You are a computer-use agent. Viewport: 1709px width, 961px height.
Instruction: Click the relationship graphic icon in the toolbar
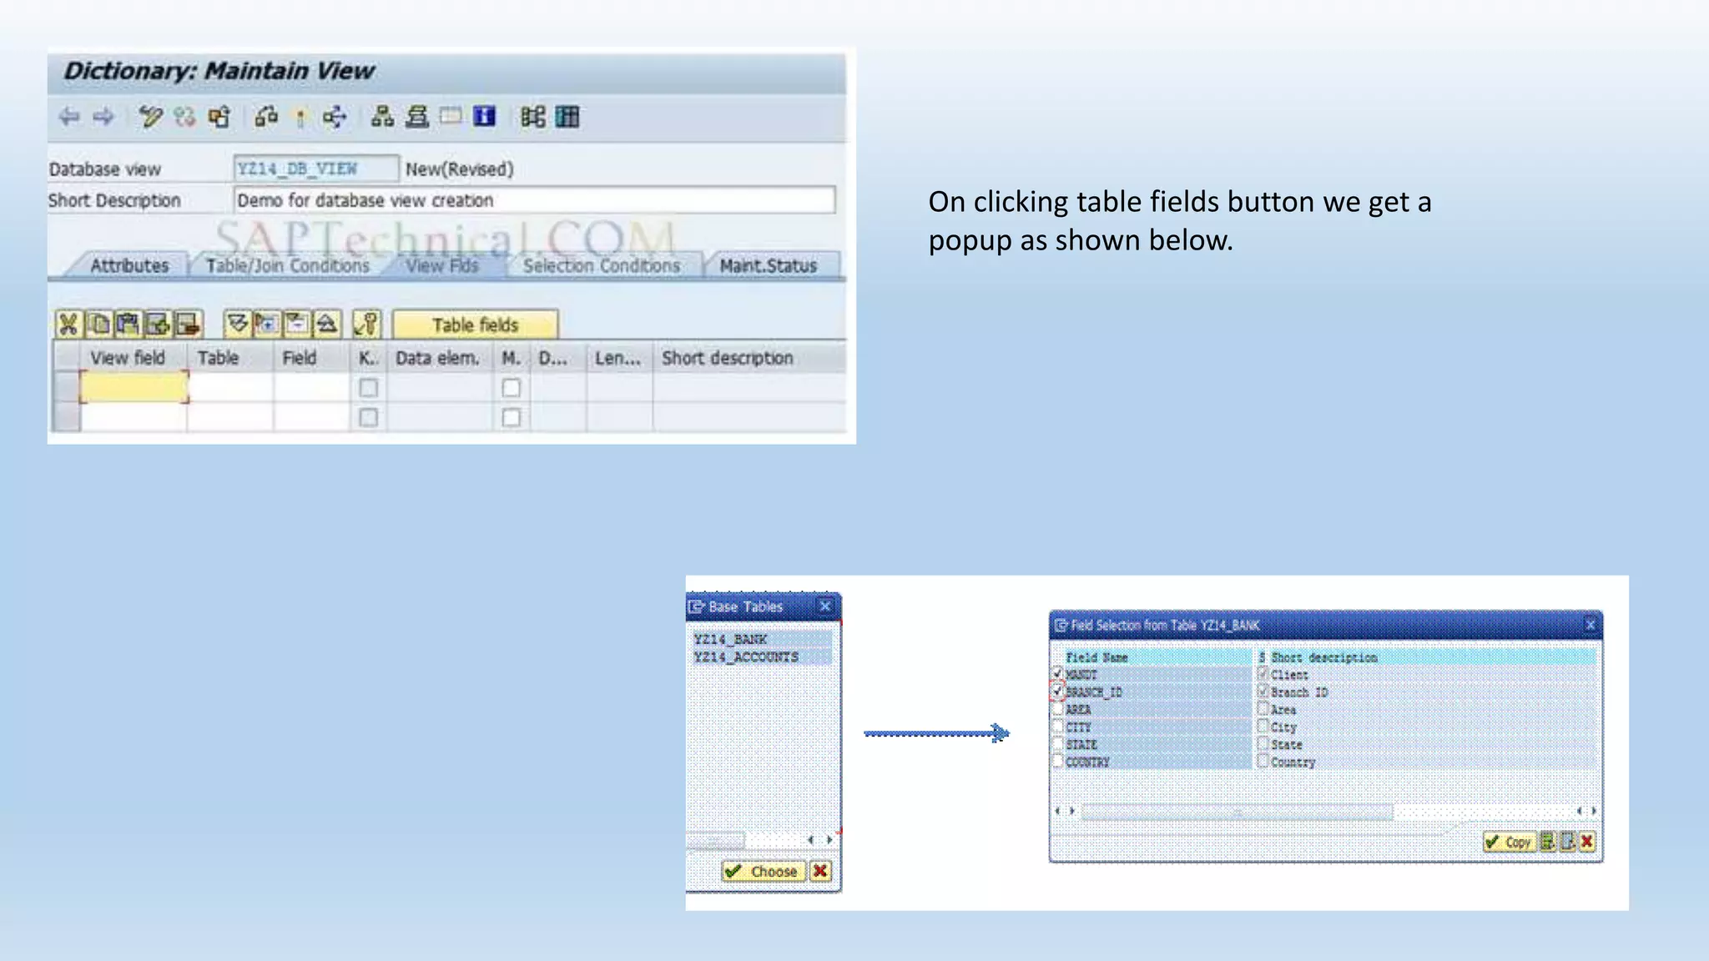point(532,117)
